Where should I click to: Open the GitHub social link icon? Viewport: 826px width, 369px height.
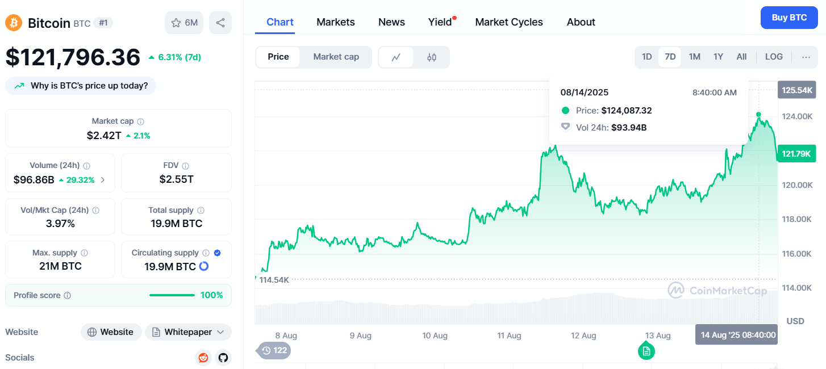tap(223, 358)
